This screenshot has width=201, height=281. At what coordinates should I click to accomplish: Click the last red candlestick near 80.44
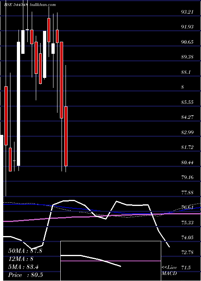[66, 136]
